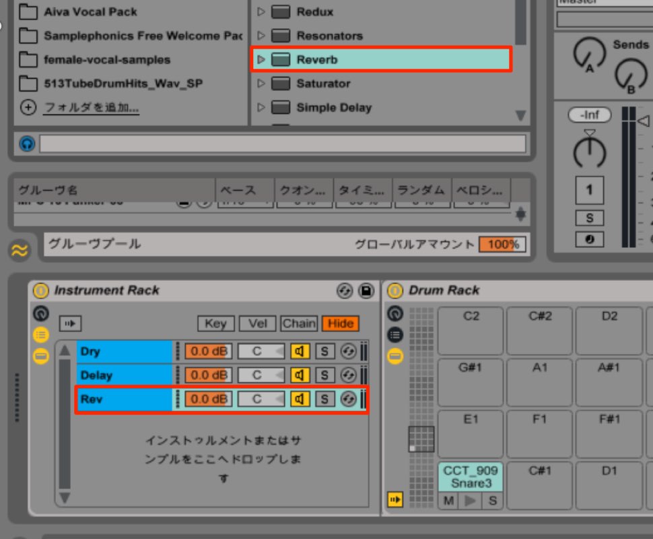The width and height of the screenshot is (653, 539).
Task: Click the グルーヴ名 column header
Action: (x=114, y=190)
